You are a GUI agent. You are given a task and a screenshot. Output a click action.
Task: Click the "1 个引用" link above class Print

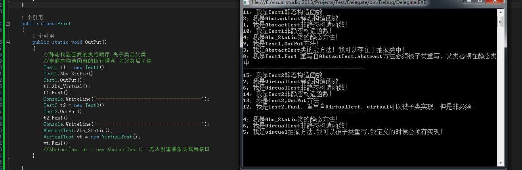33,17
